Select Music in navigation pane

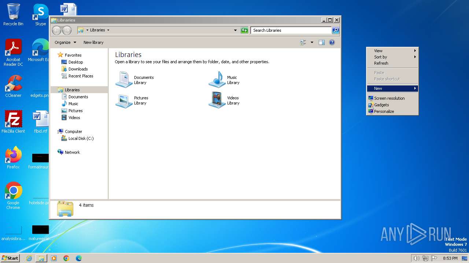point(73,104)
